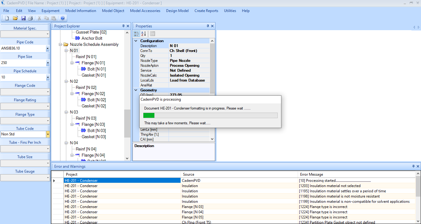Sort properties alphabetically with A-Z icon
Screen dimensions: 421x224
click(144, 34)
